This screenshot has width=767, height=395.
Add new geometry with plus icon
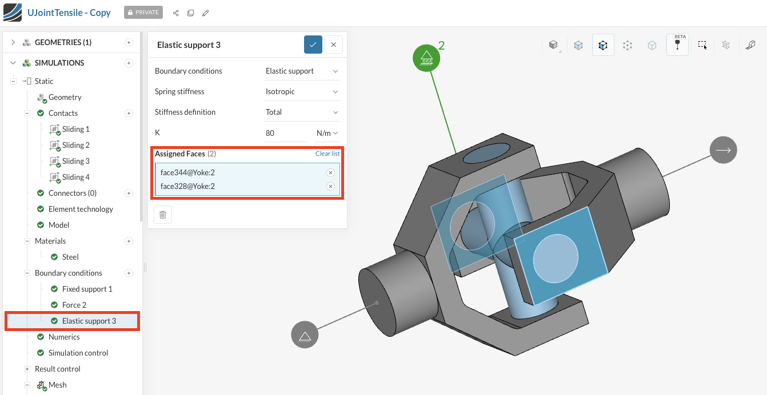coord(129,42)
